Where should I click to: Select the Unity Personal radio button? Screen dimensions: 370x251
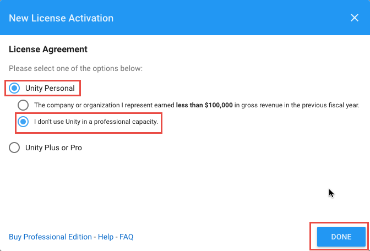pyautogui.click(x=14, y=88)
